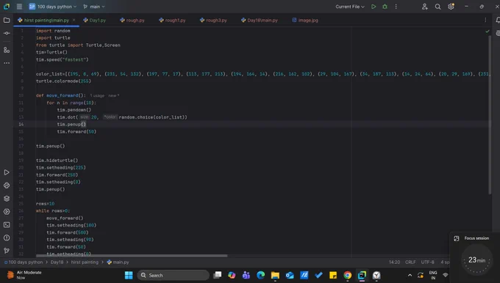Open the Air: Moderate weather widget

[25, 275]
